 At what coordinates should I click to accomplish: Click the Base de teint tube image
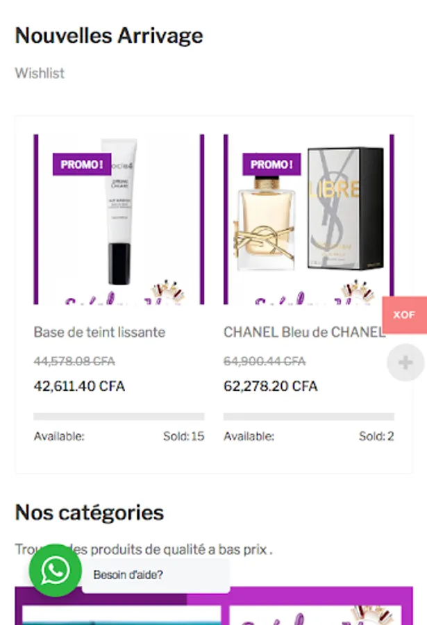coord(119,211)
